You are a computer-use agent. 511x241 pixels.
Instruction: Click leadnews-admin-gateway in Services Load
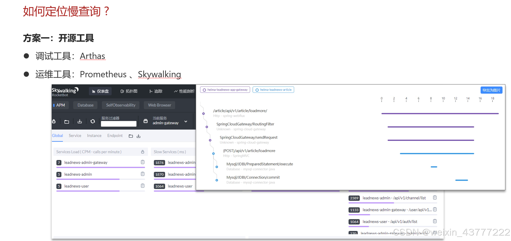[x=86, y=162]
